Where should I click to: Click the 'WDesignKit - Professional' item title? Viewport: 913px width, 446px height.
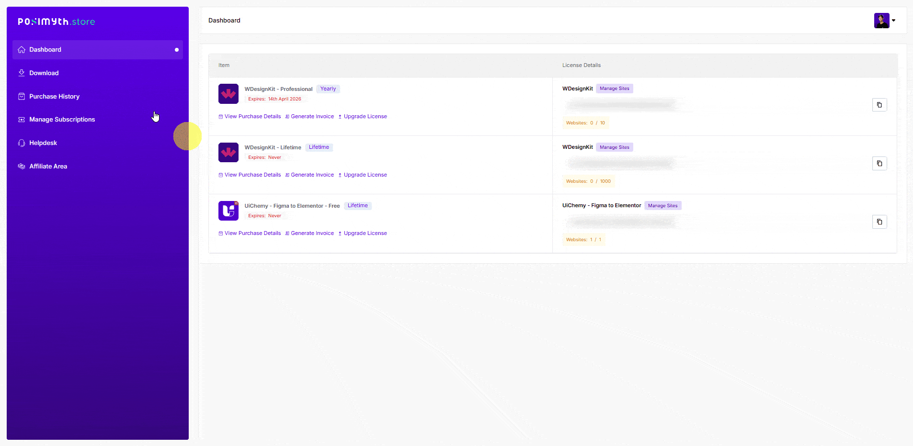[278, 89]
